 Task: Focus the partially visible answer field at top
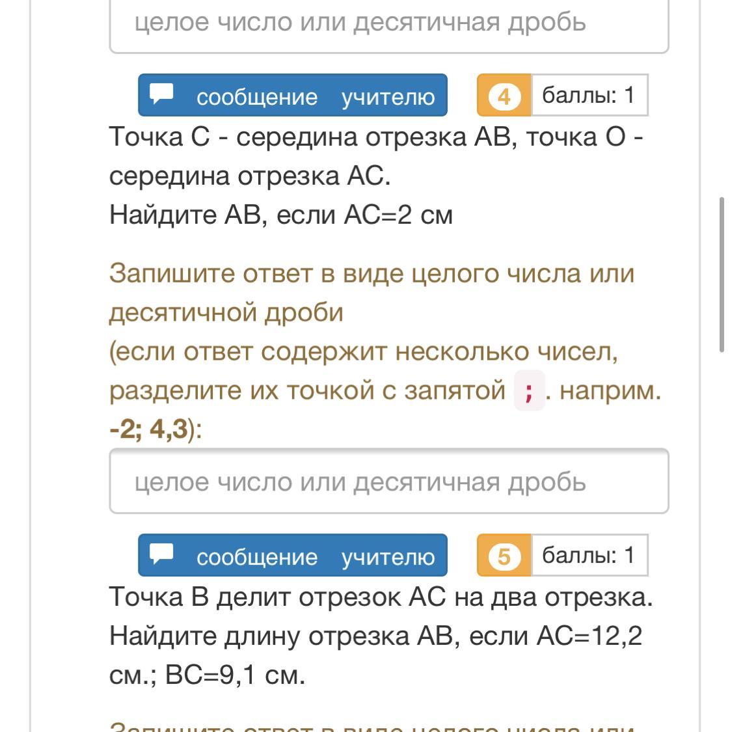[388, 24]
